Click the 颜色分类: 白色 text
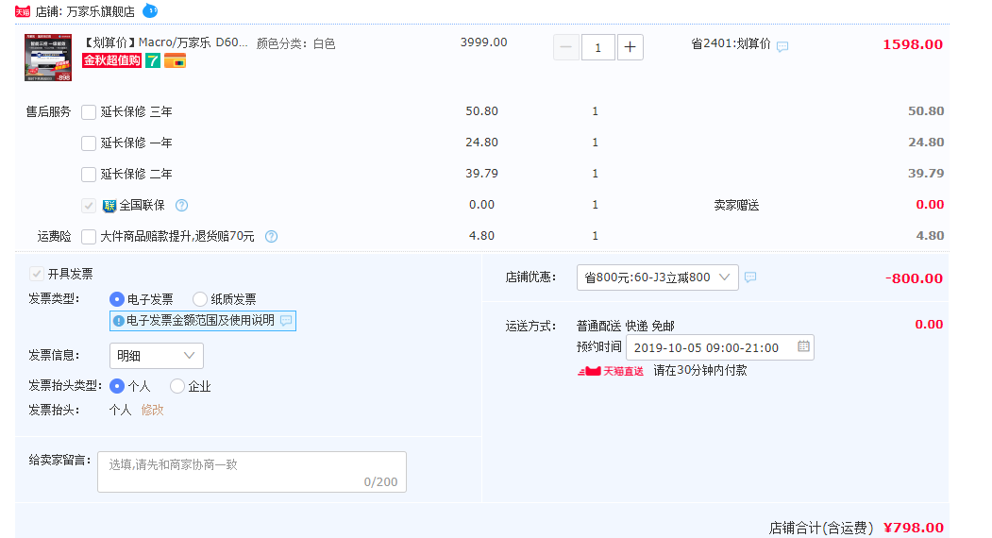The image size is (992, 538). point(296,43)
